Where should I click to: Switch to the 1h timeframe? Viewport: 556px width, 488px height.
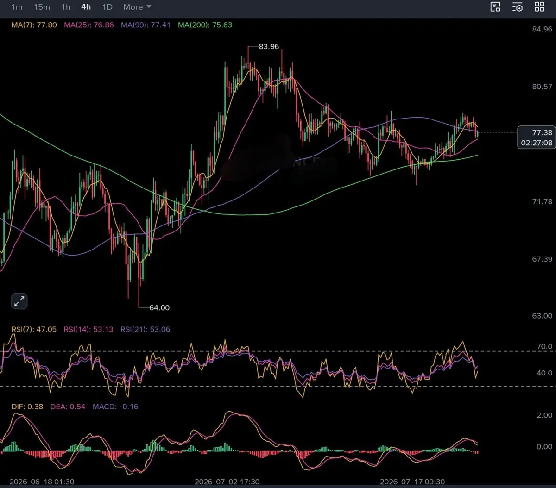(66, 7)
